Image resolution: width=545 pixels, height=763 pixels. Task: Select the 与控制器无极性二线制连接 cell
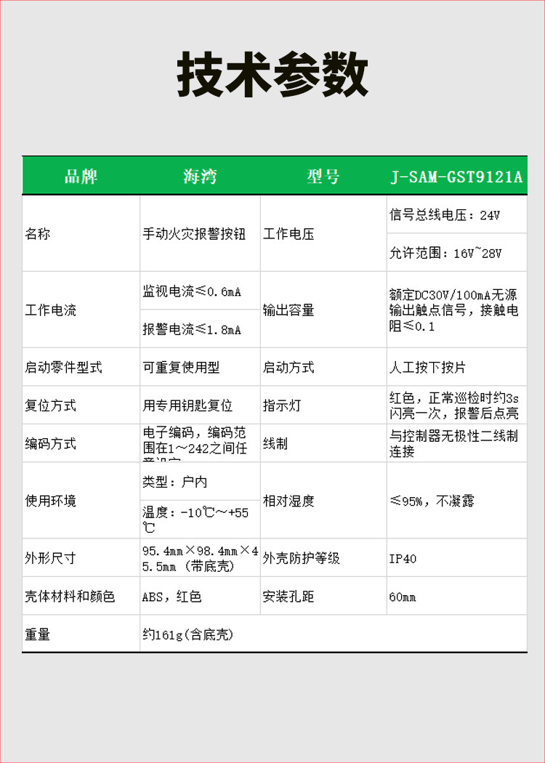coord(457,443)
